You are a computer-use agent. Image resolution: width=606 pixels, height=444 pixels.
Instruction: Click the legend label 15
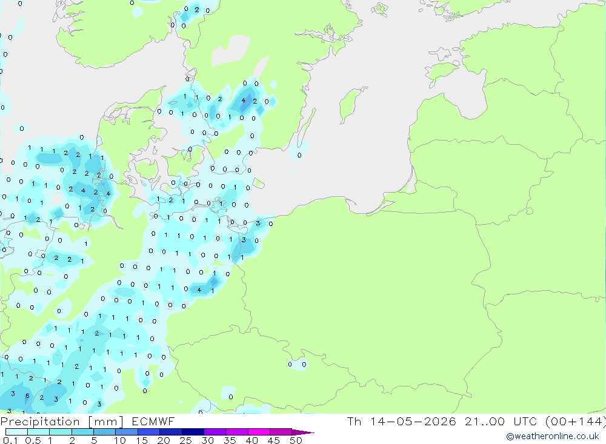point(142,440)
